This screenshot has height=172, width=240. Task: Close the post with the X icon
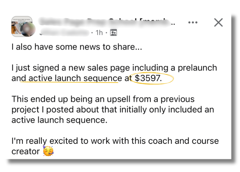click(x=218, y=23)
